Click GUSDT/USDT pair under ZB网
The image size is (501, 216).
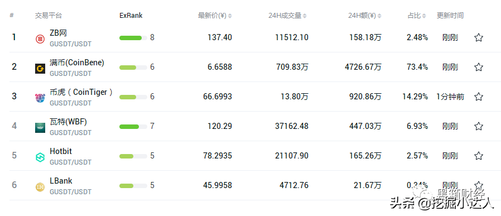[x=71, y=44]
